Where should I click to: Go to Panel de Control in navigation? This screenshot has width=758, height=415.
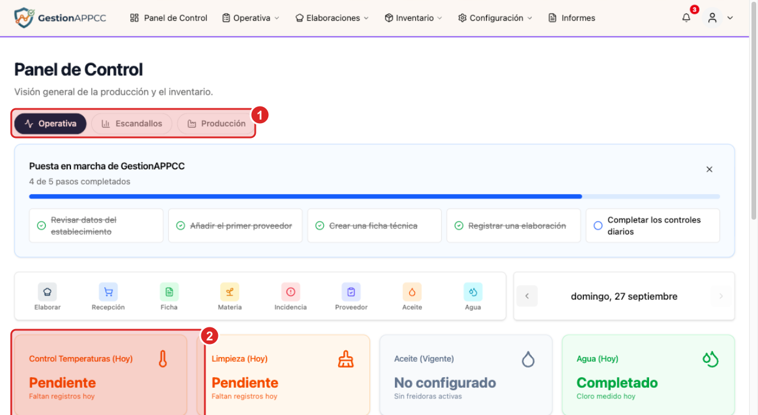coord(169,18)
